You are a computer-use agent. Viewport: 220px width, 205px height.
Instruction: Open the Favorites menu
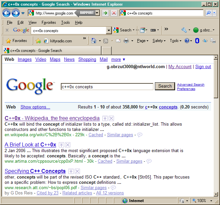(49, 22)
